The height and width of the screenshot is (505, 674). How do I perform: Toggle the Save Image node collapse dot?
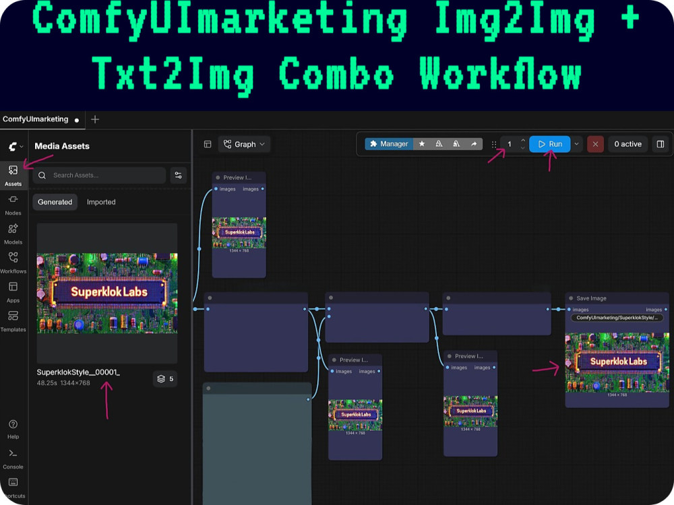(571, 298)
